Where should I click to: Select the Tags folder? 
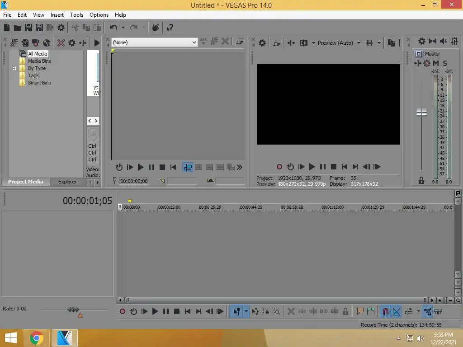[33, 75]
